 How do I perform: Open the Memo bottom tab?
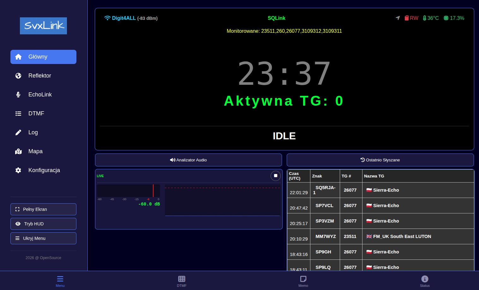(x=303, y=281)
